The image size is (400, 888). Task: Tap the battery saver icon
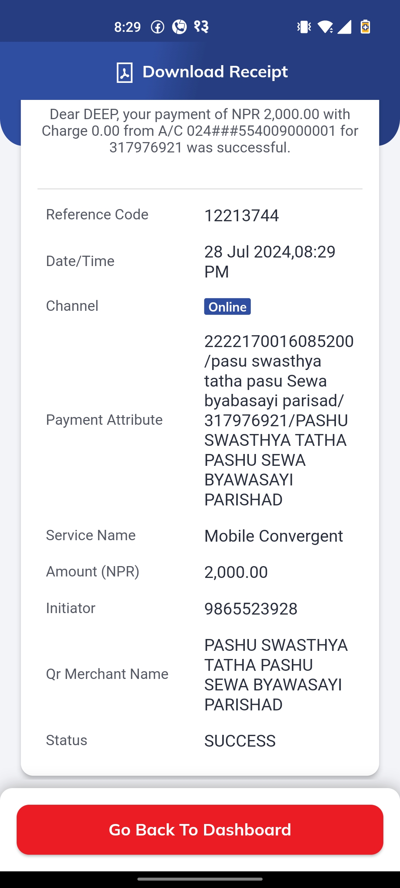click(365, 27)
